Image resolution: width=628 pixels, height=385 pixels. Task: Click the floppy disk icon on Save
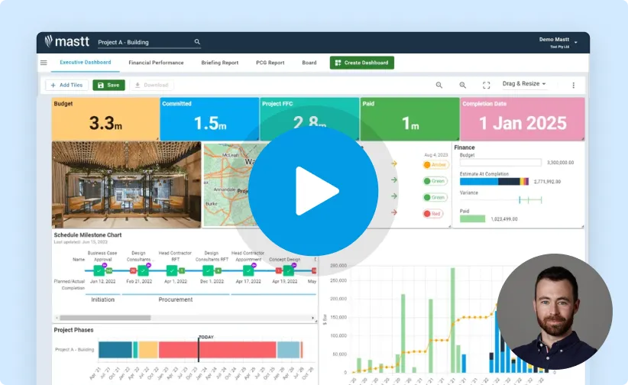tap(101, 85)
